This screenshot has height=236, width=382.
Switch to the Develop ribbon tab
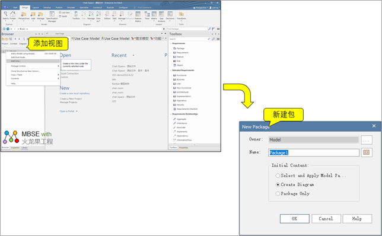tap(47, 8)
